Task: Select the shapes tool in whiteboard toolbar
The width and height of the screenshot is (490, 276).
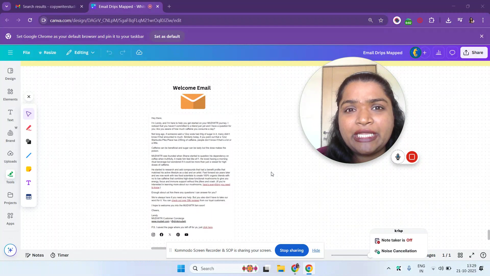Action: pos(29,142)
